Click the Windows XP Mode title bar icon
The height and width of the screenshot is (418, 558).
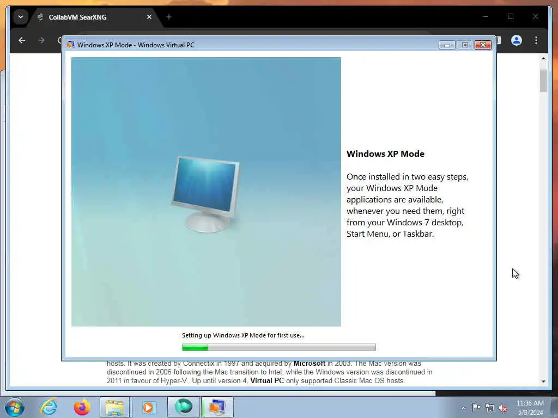point(70,45)
